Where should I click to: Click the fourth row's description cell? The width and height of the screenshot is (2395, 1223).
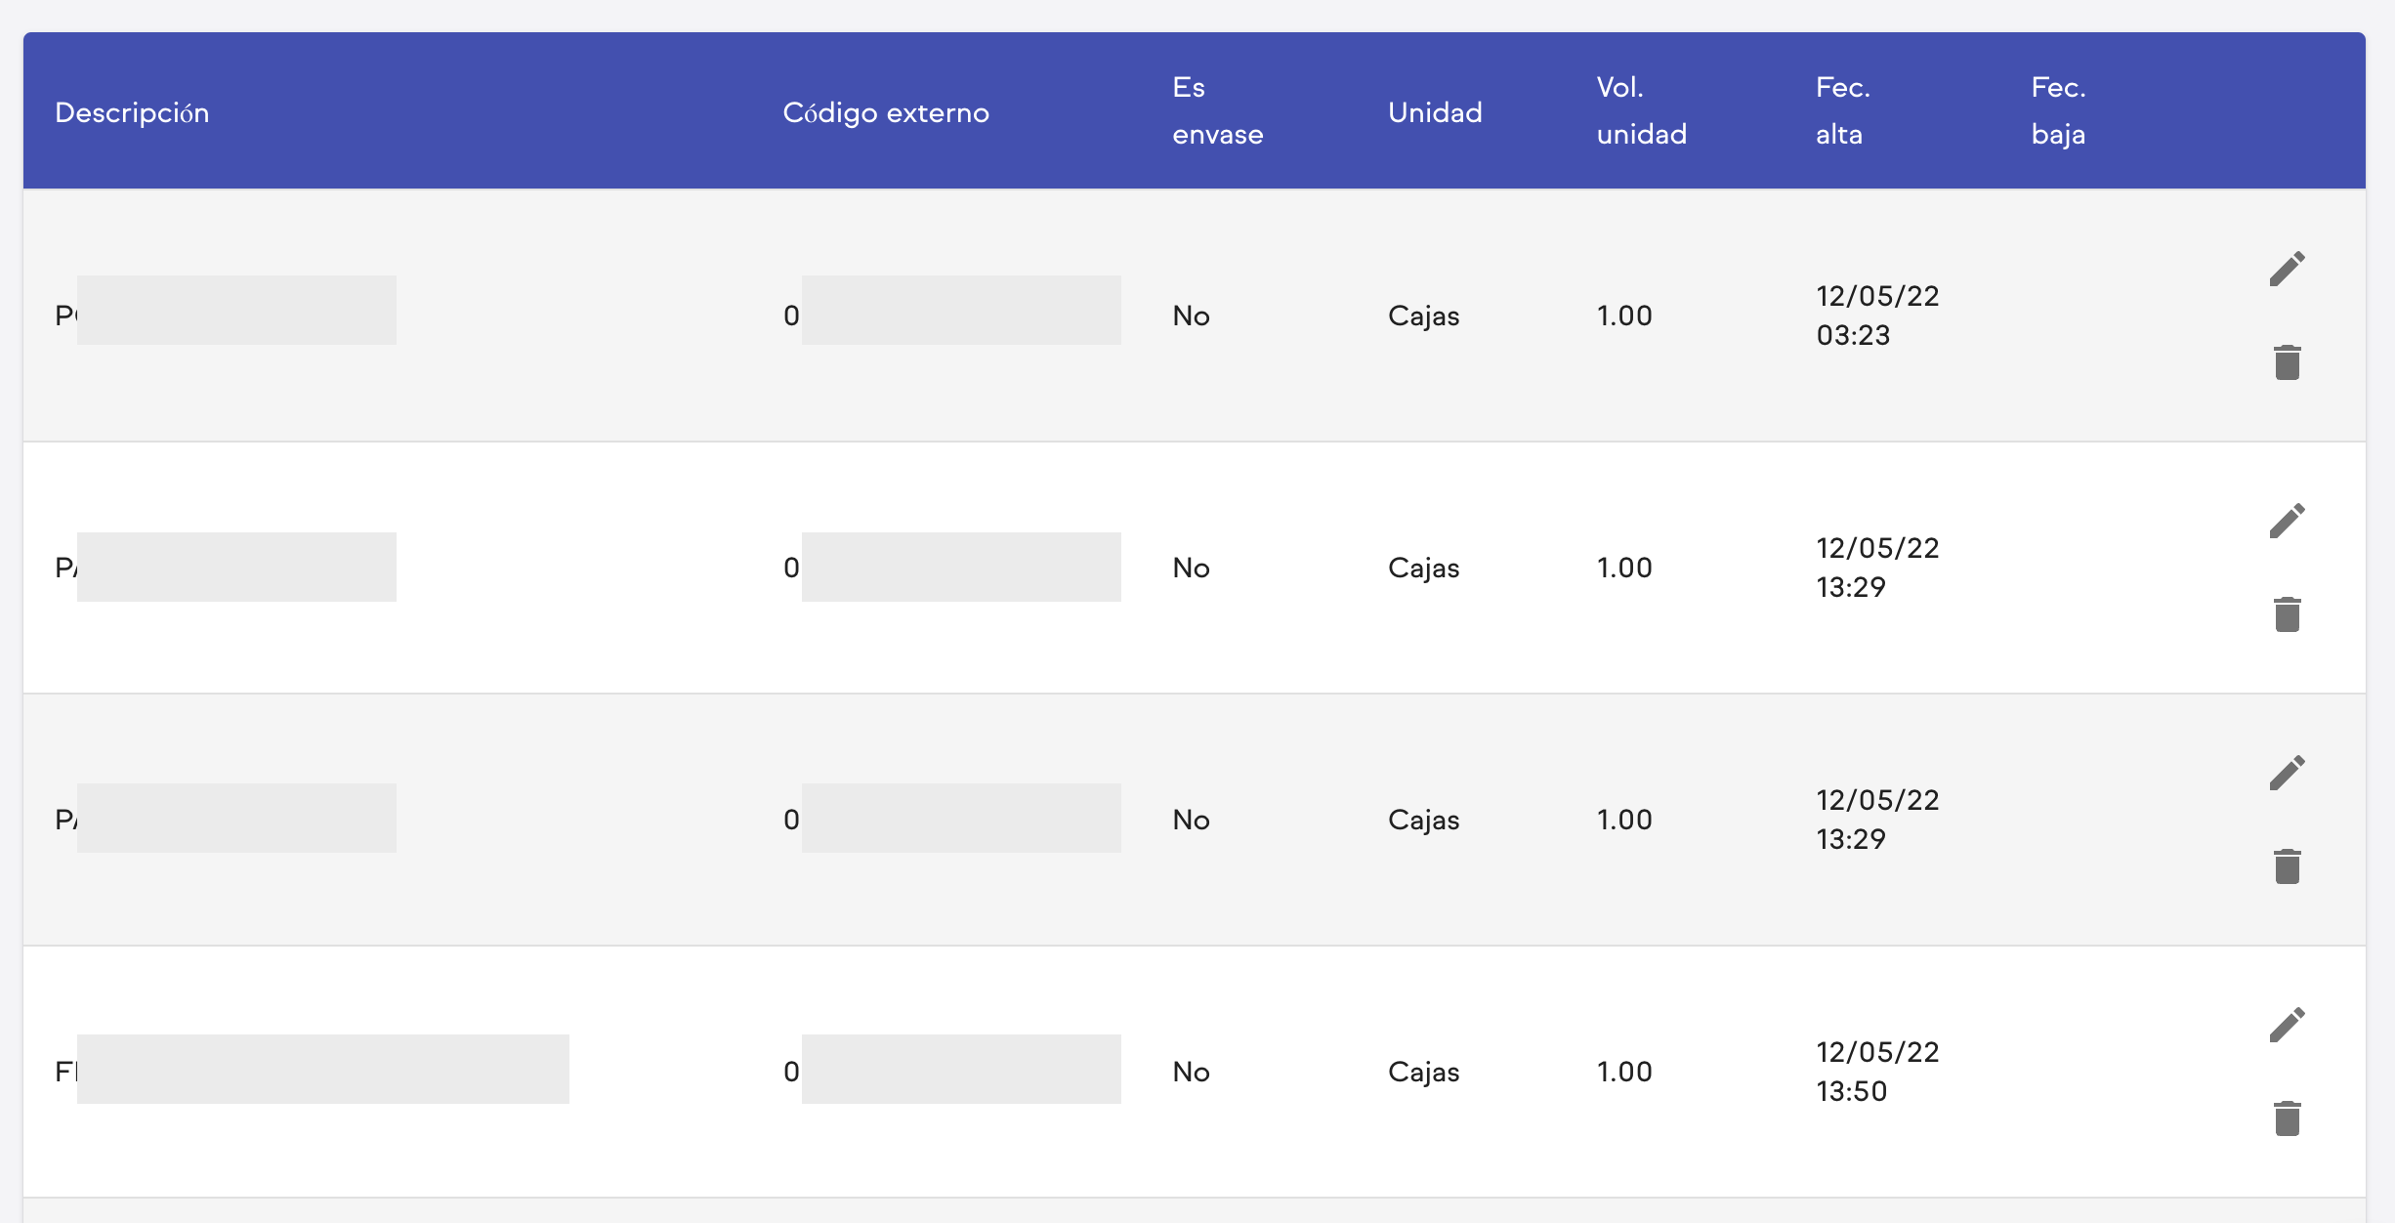pyautogui.click(x=313, y=1071)
